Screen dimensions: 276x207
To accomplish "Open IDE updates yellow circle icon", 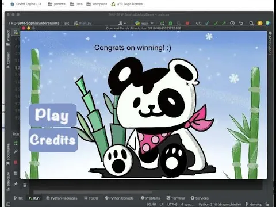I will coord(260,23).
